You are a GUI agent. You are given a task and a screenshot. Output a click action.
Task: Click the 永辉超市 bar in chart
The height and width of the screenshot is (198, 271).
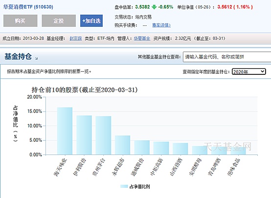click(x=123, y=145)
